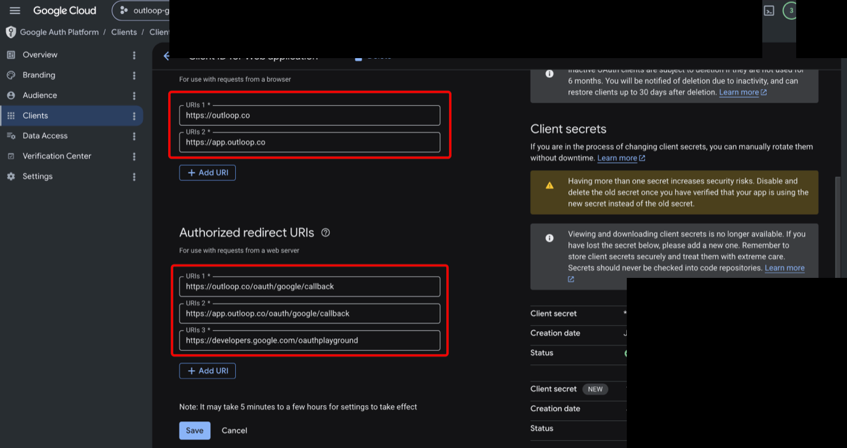Open Learn more link about storing secrets
This screenshot has height=448, width=847.
point(785,268)
